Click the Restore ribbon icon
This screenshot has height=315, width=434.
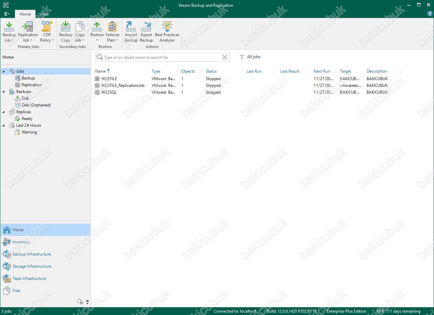(97, 26)
